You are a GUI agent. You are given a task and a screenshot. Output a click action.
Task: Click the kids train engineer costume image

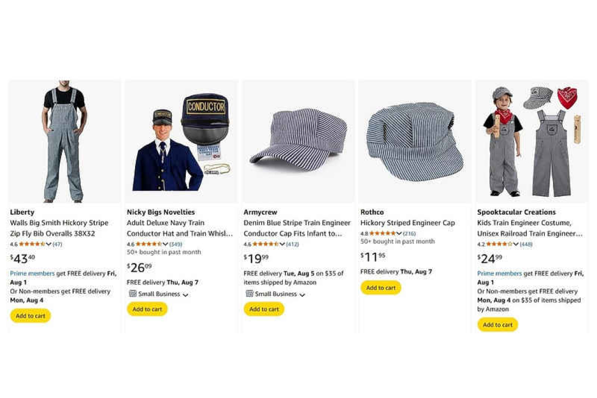point(531,141)
